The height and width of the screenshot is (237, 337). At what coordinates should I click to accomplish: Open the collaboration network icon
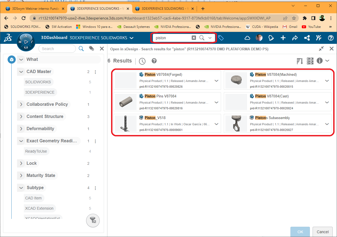click(x=307, y=38)
